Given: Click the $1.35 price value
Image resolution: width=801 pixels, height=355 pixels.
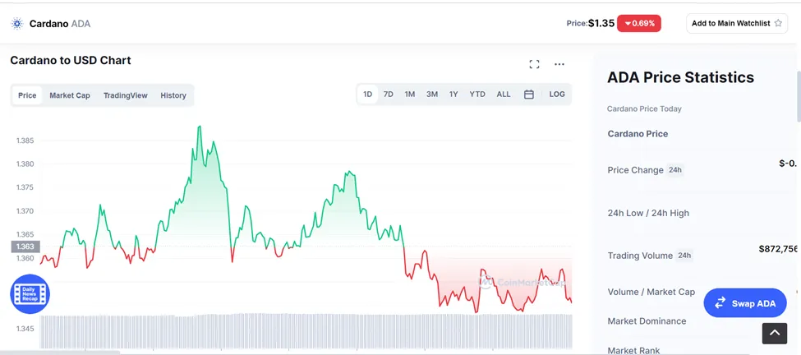Looking at the screenshot, I should point(601,23).
